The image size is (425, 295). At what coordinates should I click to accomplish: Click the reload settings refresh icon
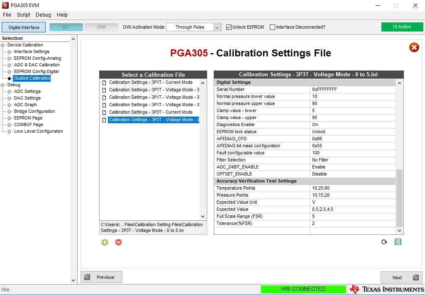click(384, 242)
